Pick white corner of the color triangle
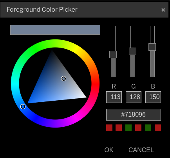Screen dimensions: 170x158 (x=85, y=97)
